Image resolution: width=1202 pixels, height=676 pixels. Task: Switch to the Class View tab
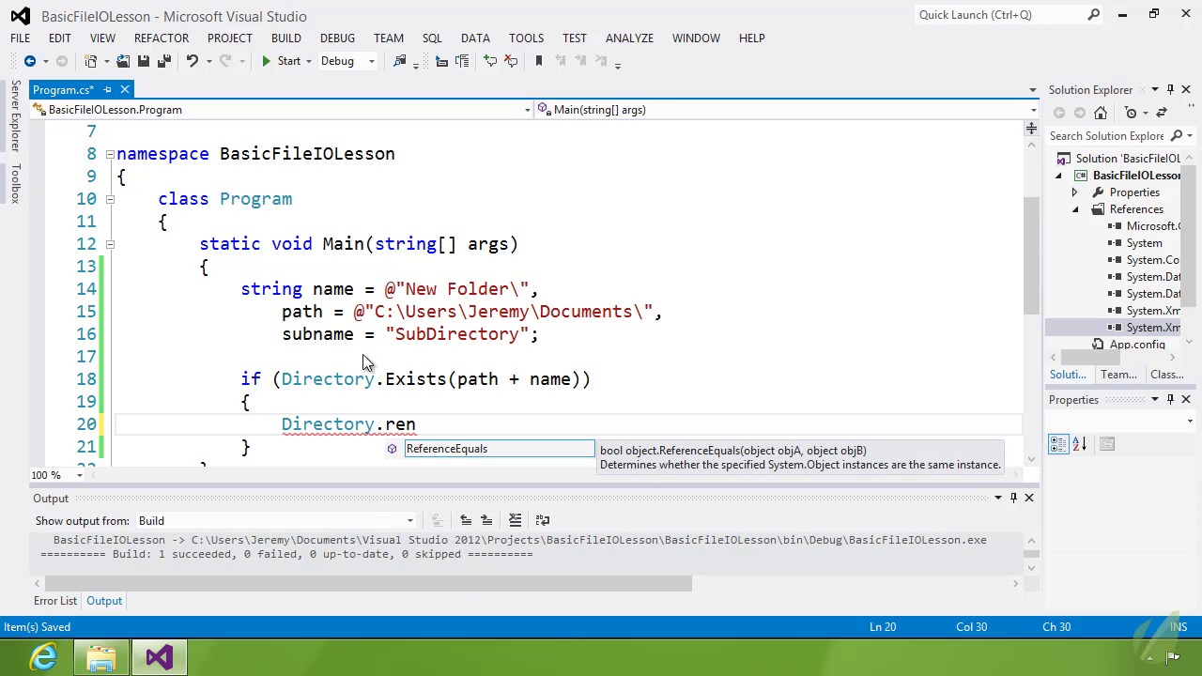tap(1166, 375)
